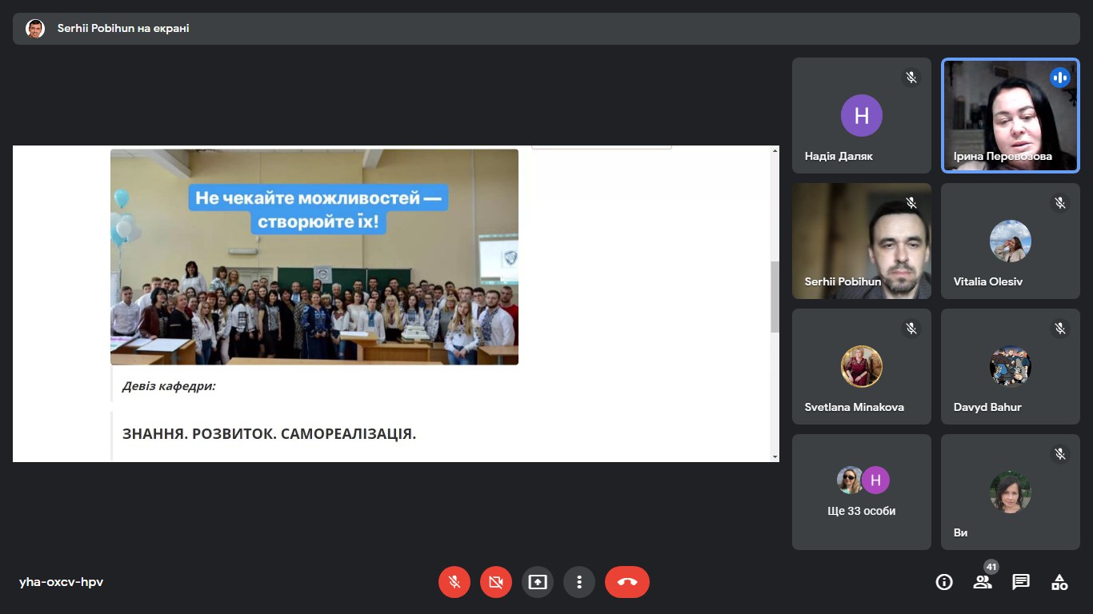Open the chat messages icon
The width and height of the screenshot is (1093, 614).
1021,582
